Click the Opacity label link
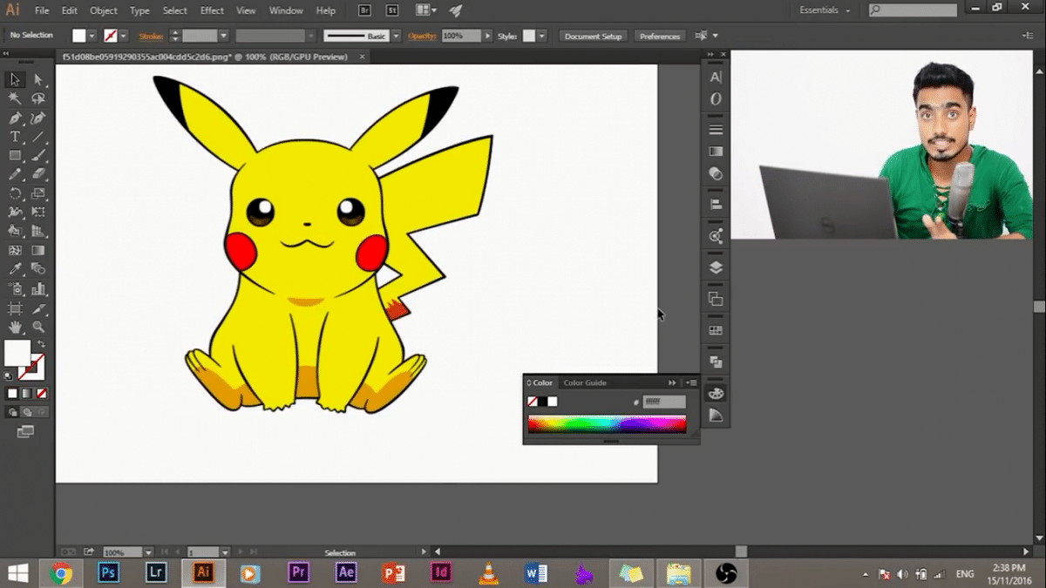 coord(423,36)
